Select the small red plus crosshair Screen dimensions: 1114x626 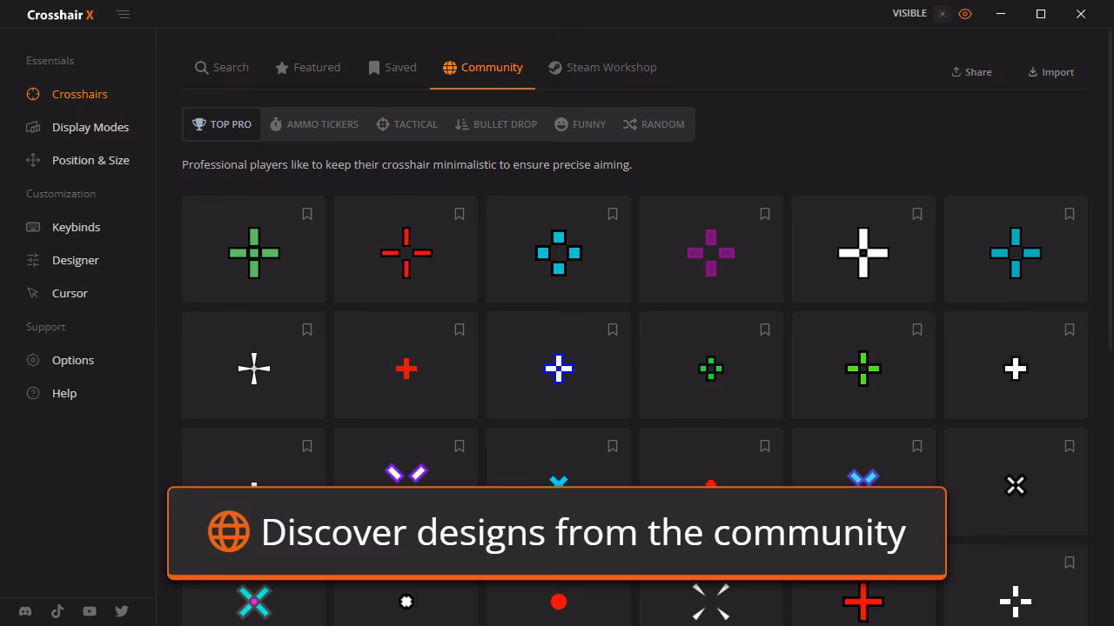(406, 369)
